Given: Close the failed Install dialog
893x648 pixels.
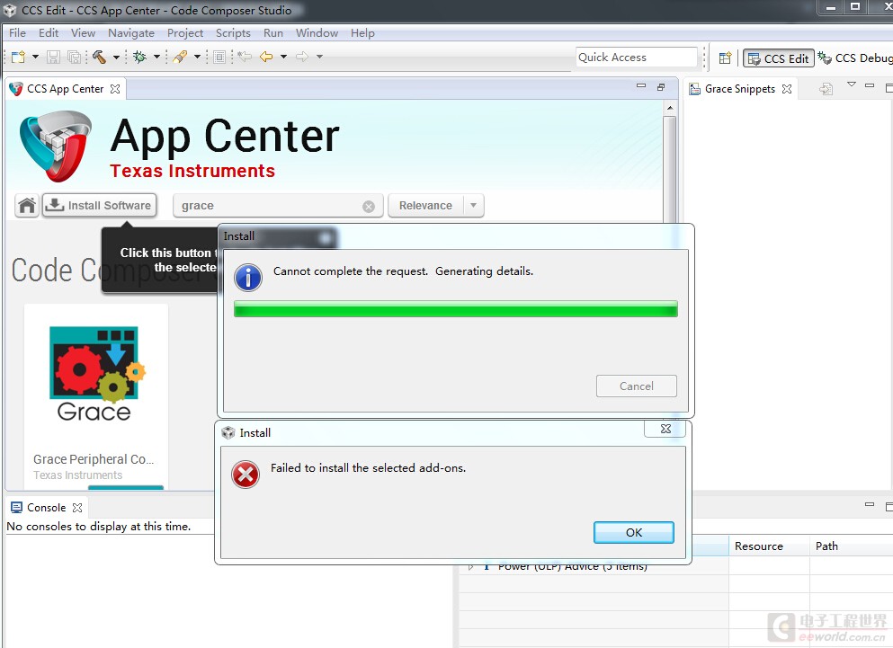Looking at the screenshot, I should pos(665,429).
